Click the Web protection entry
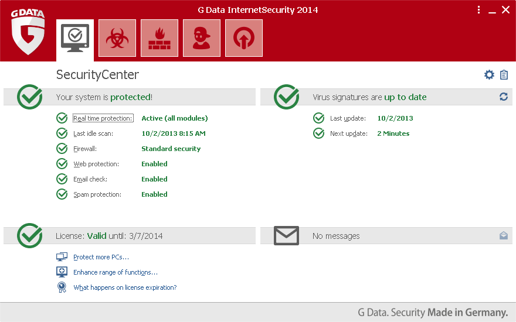Viewport: 516px width, 322px height. pyautogui.click(x=96, y=164)
